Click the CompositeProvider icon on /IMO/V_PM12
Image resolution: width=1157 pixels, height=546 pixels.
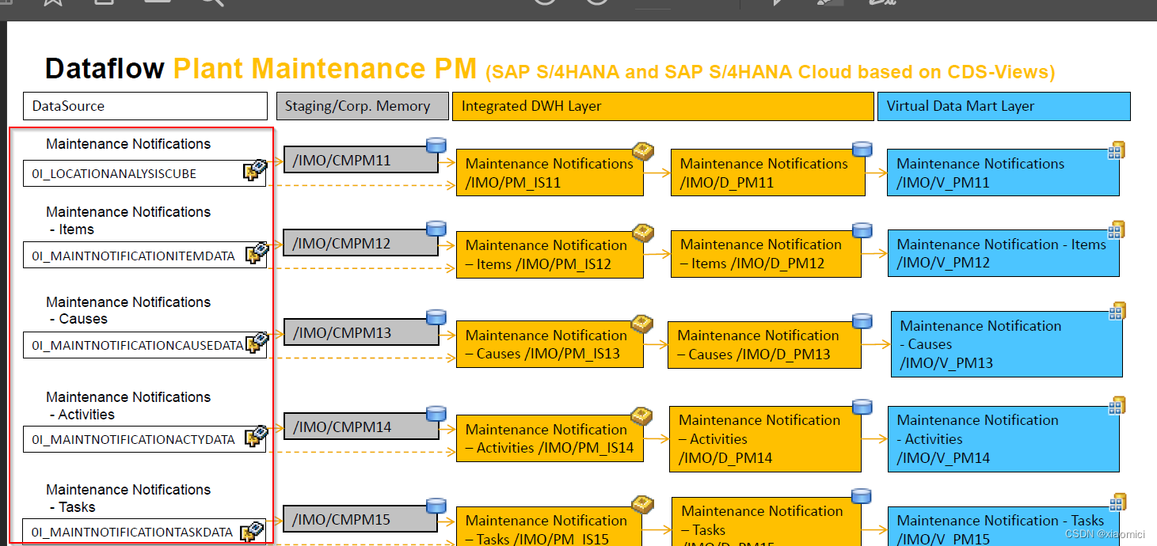[x=1117, y=229]
